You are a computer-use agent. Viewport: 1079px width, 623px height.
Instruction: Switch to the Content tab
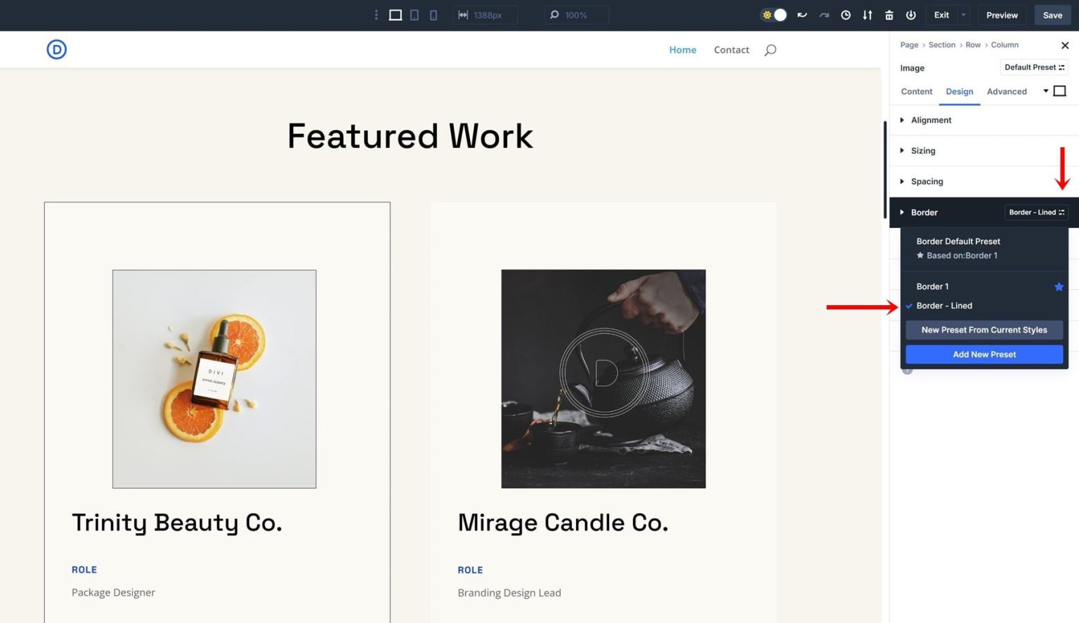click(x=916, y=91)
